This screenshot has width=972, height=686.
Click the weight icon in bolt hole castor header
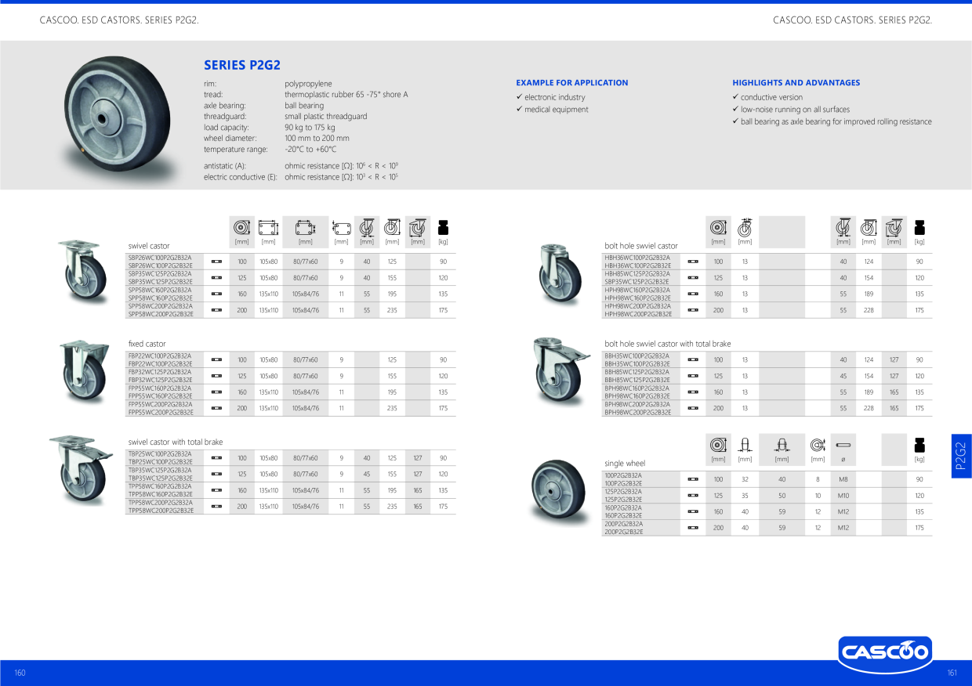point(919,227)
